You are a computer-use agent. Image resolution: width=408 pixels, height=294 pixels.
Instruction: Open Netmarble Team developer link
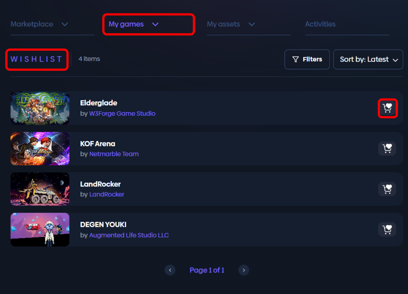pyautogui.click(x=114, y=154)
